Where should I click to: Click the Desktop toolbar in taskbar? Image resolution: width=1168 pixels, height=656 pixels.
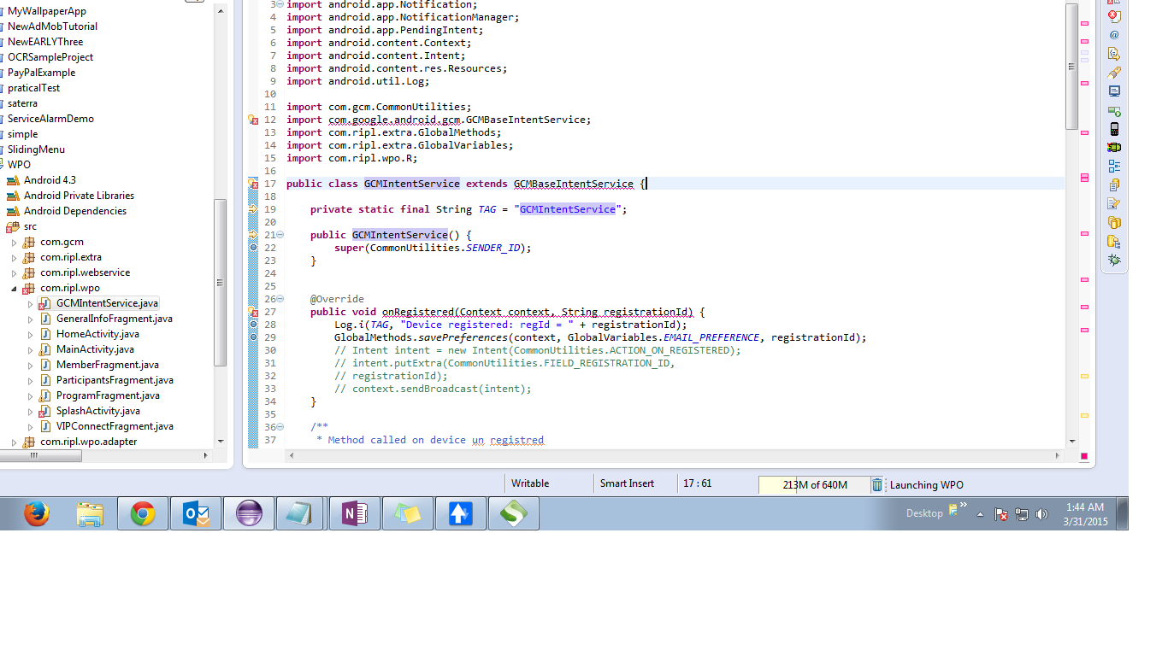pyautogui.click(x=924, y=513)
